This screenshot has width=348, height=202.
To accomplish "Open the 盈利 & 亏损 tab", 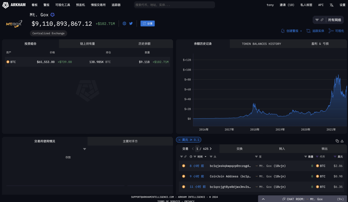I will 320,44.
